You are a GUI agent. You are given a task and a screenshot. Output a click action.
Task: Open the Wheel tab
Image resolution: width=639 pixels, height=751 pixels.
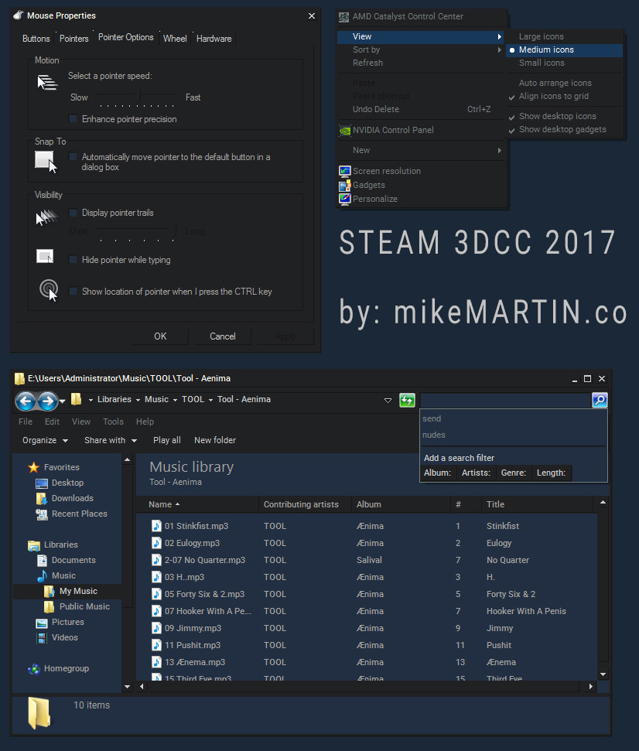(175, 39)
